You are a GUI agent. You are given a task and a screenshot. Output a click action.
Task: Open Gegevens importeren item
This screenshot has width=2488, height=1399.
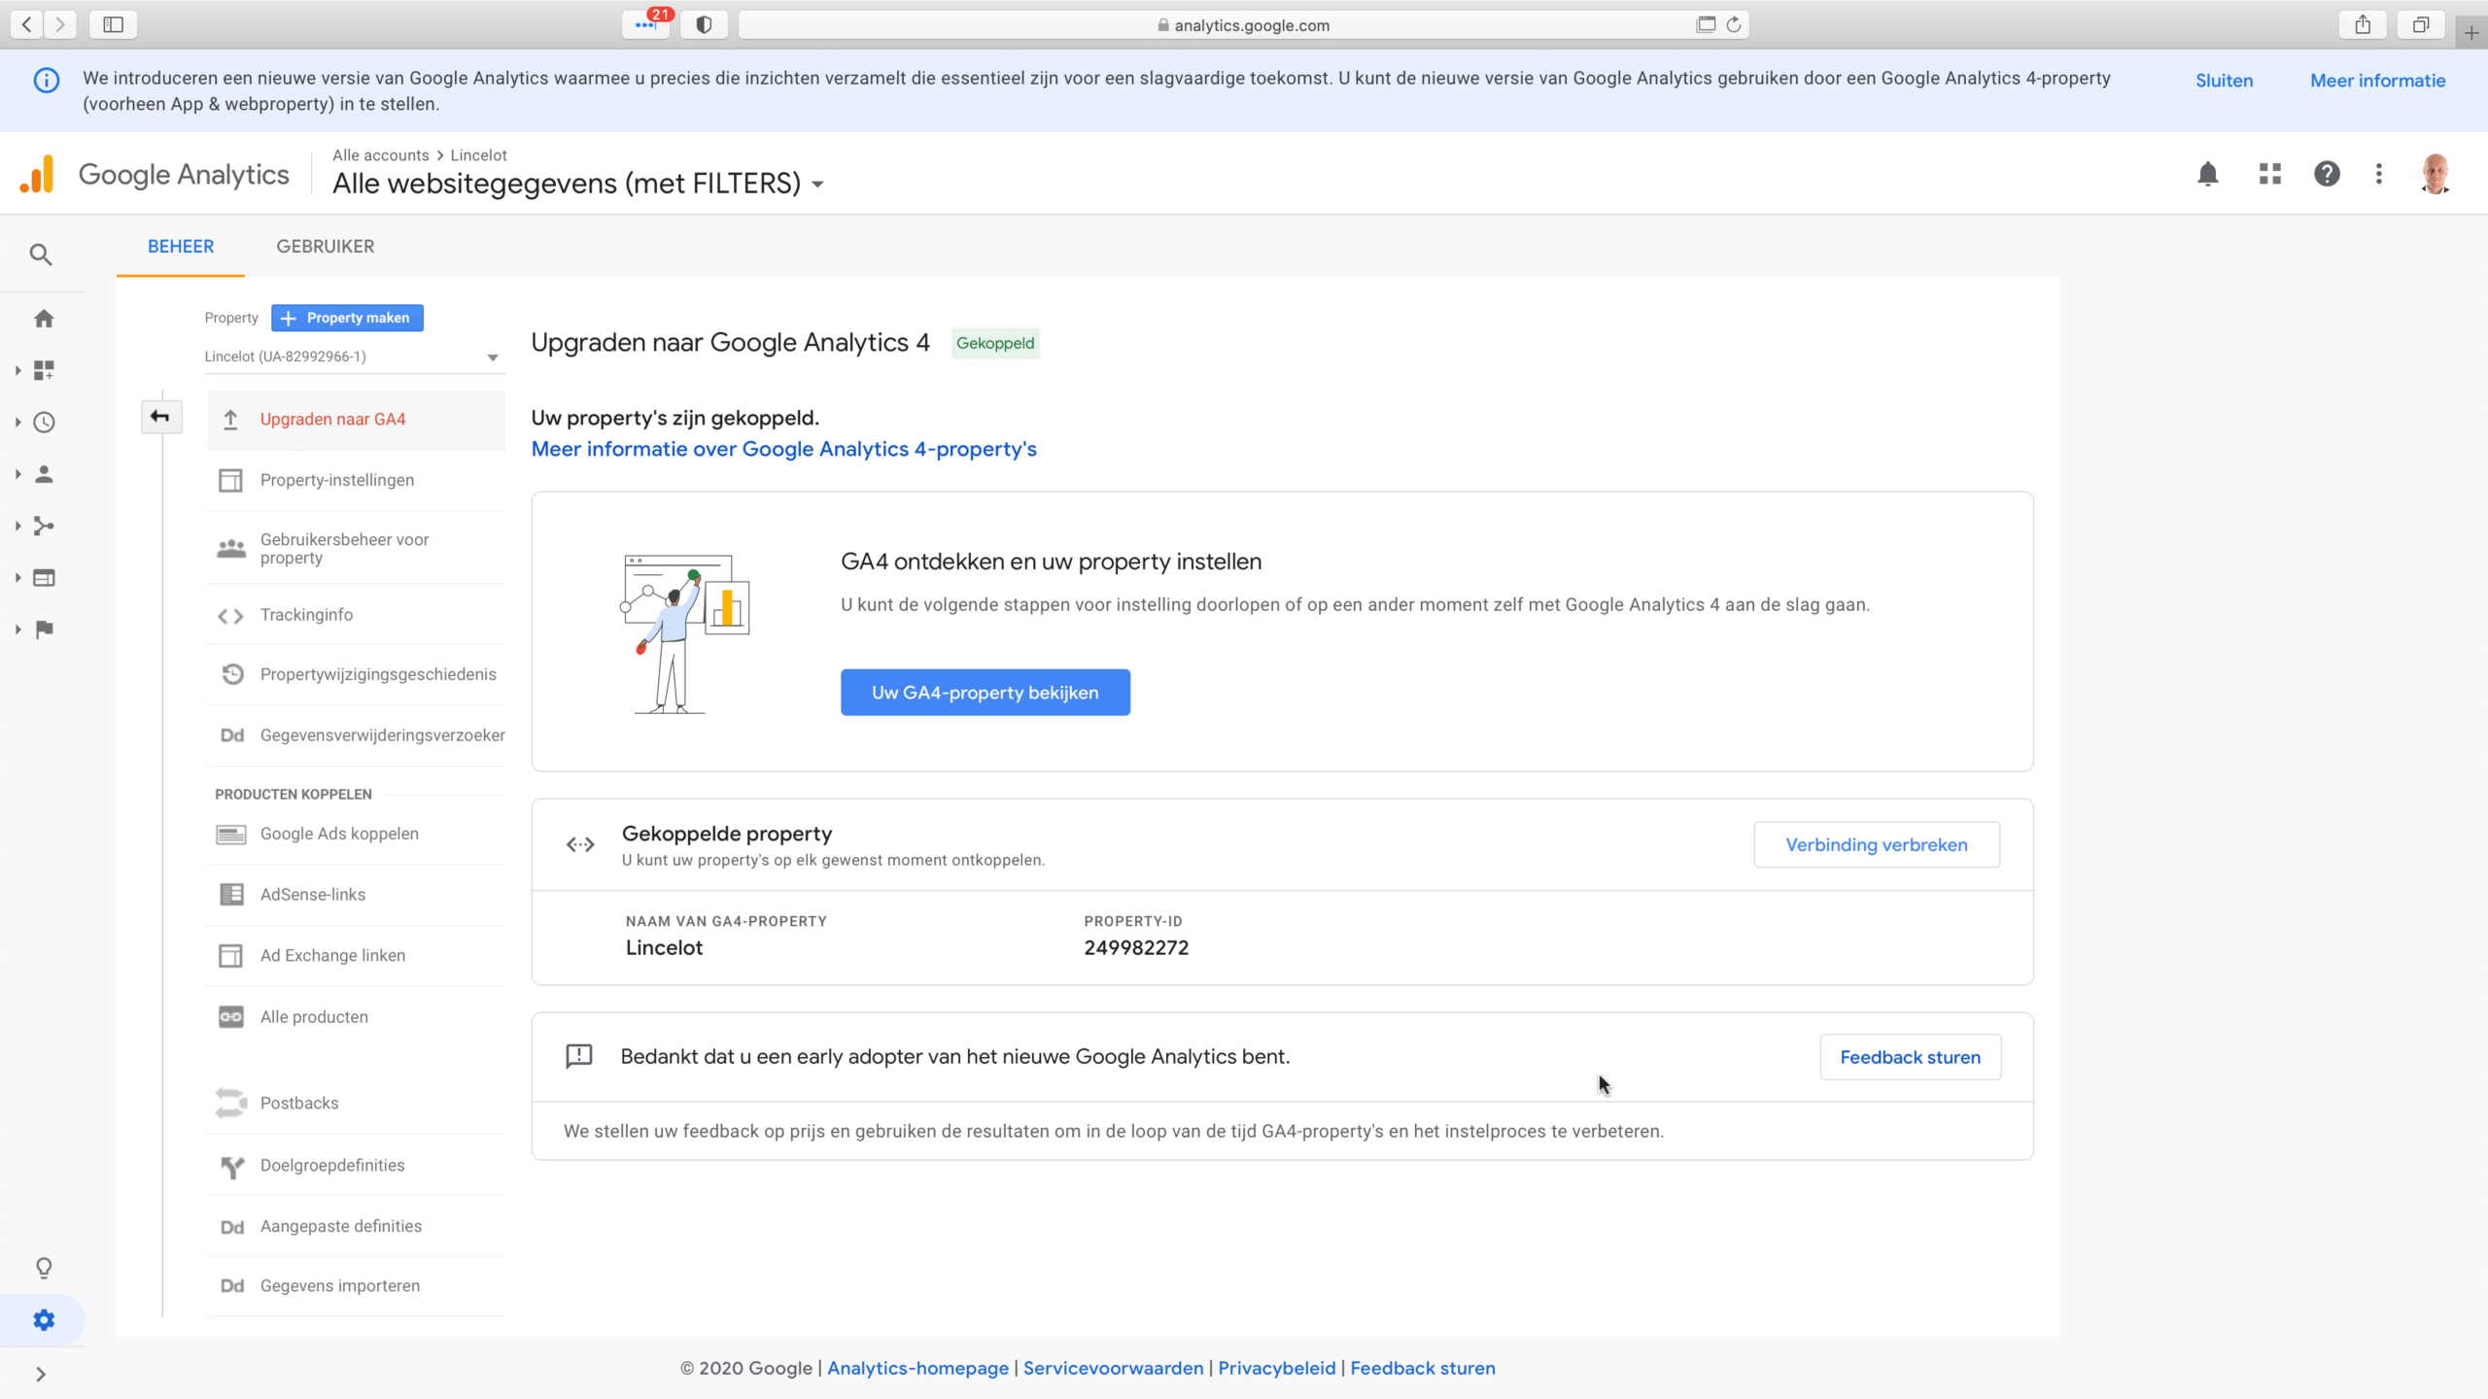[x=356, y=1286]
